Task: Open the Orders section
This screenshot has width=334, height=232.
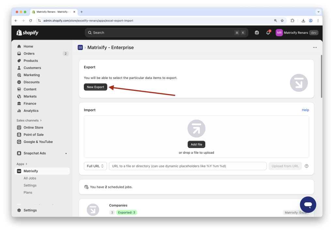Action: coord(28,53)
